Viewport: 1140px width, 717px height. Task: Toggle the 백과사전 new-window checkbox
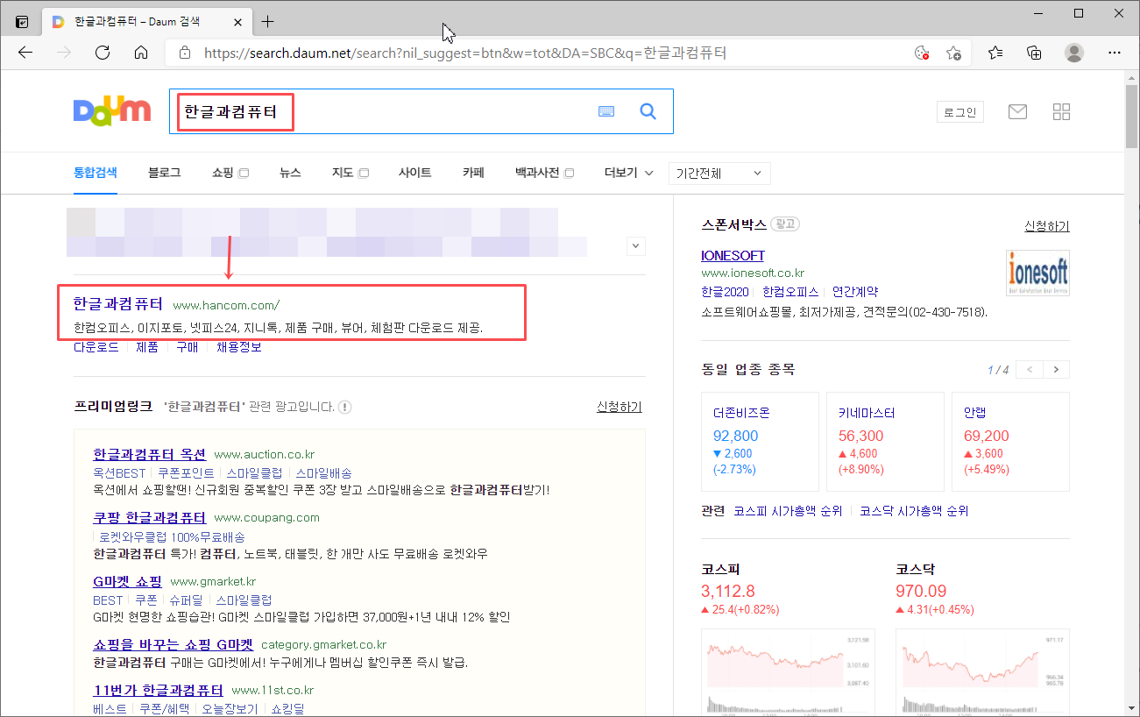569,174
